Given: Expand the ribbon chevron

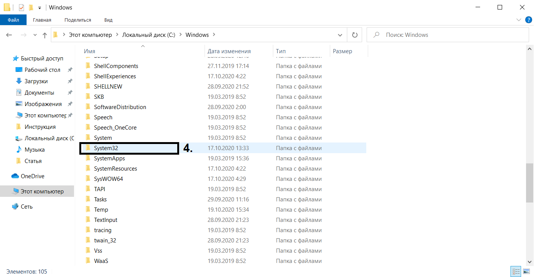Looking at the screenshot, I should (x=519, y=20).
